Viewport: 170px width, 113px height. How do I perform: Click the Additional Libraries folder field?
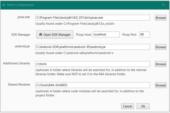93,64
